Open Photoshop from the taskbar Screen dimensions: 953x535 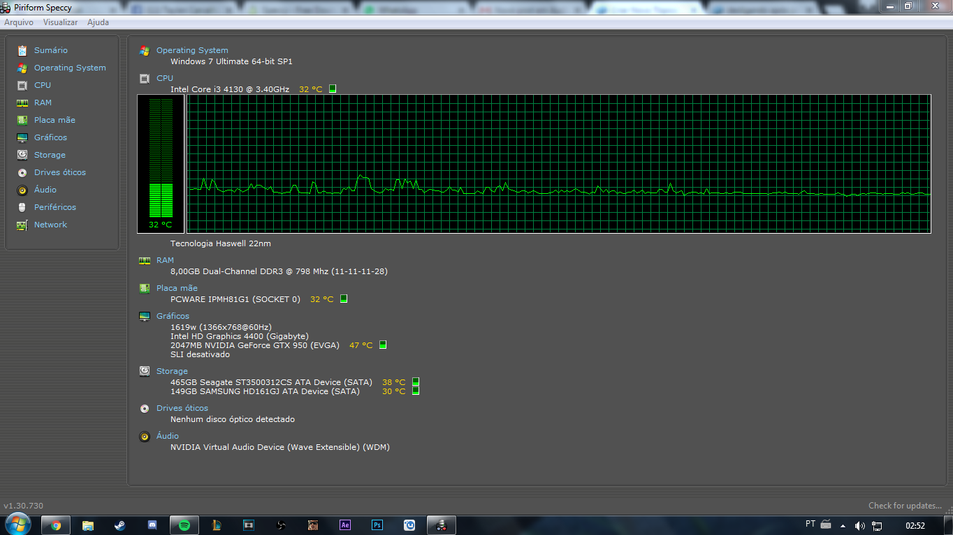(x=377, y=525)
